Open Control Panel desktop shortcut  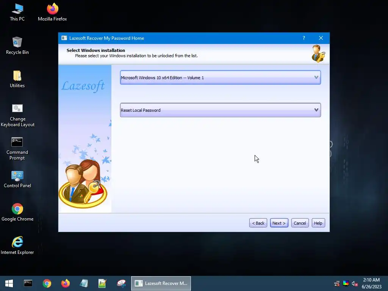pyautogui.click(x=17, y=179)
